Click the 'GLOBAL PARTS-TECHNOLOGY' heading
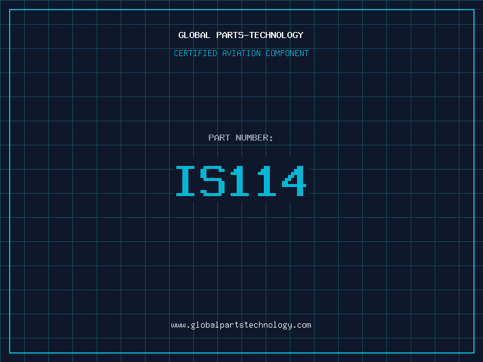Viewport: 483px width, 362px height. click(241, 35)
